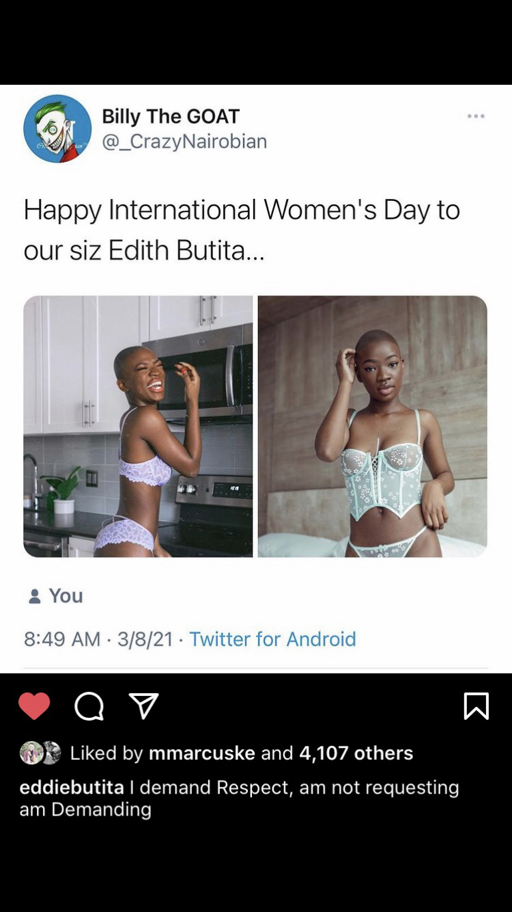Tap the 8:49 AM · 3/8/21 timestamp
Screen dimensions: 512x912
tap(98, 639)
